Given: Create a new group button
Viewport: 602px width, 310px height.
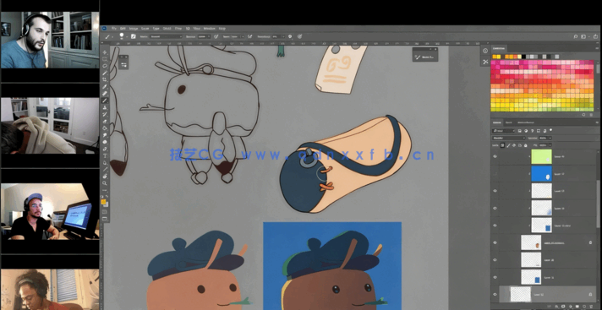Looking at the screenshot, I should click(x=577, y=306).
